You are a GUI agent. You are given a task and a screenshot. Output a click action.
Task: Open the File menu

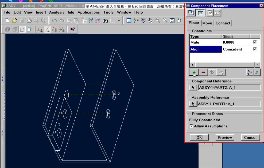pos(7,12)
